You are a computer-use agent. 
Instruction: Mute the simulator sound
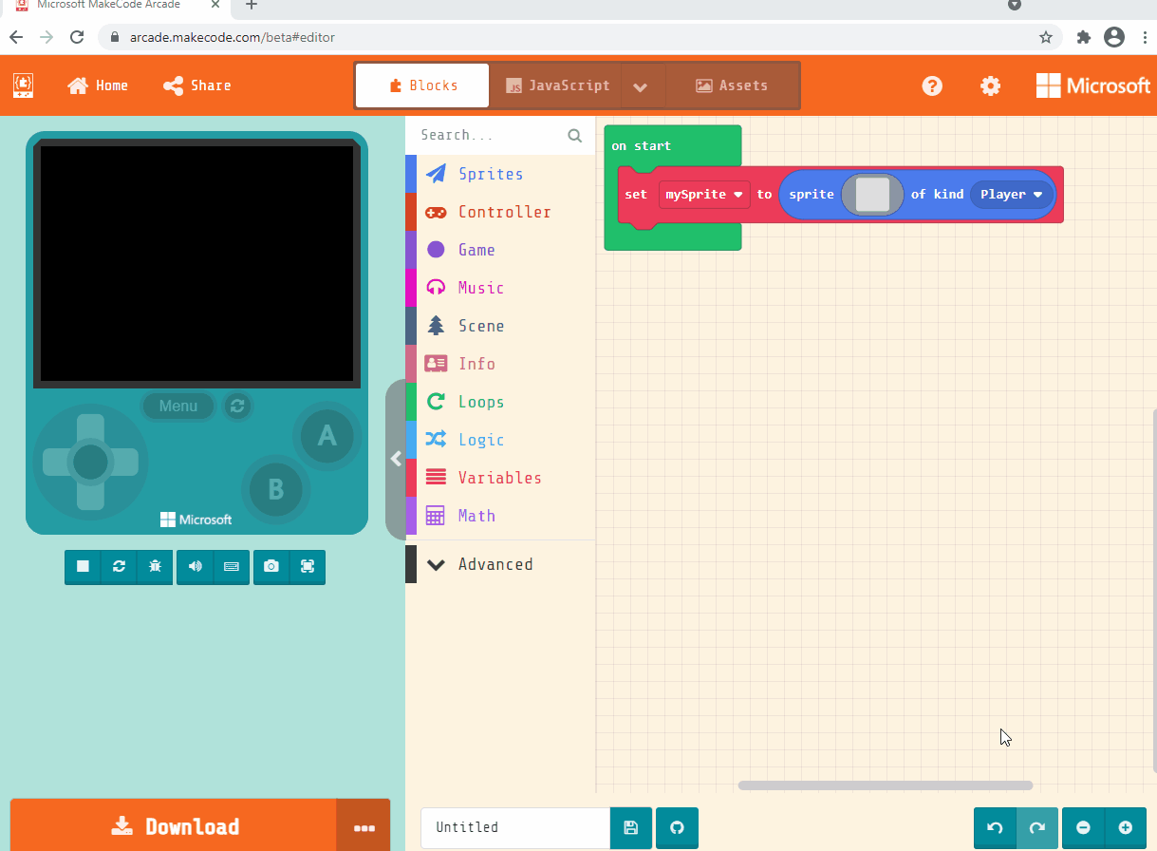[x=195, y=566]
